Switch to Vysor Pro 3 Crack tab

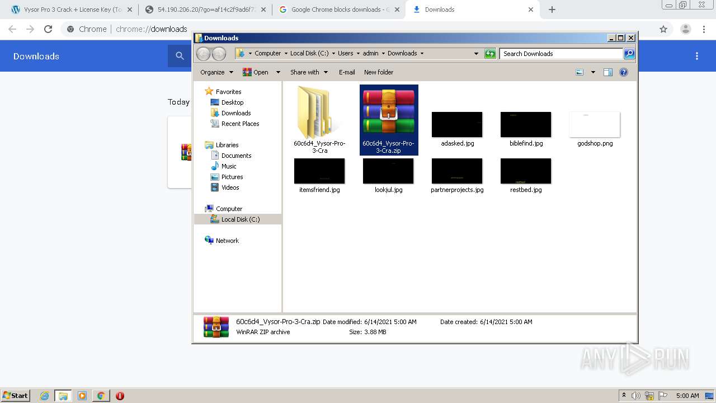point(71,10)
